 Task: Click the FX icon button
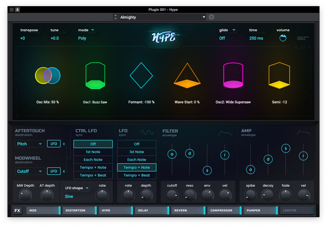pyautogui.click(x=17, y=210)
